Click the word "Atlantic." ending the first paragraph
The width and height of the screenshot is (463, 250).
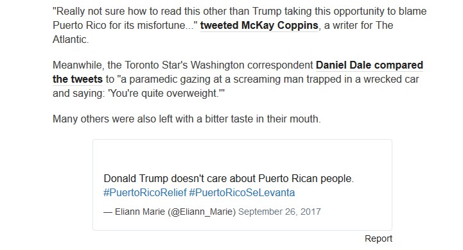(x=71, y=39)
